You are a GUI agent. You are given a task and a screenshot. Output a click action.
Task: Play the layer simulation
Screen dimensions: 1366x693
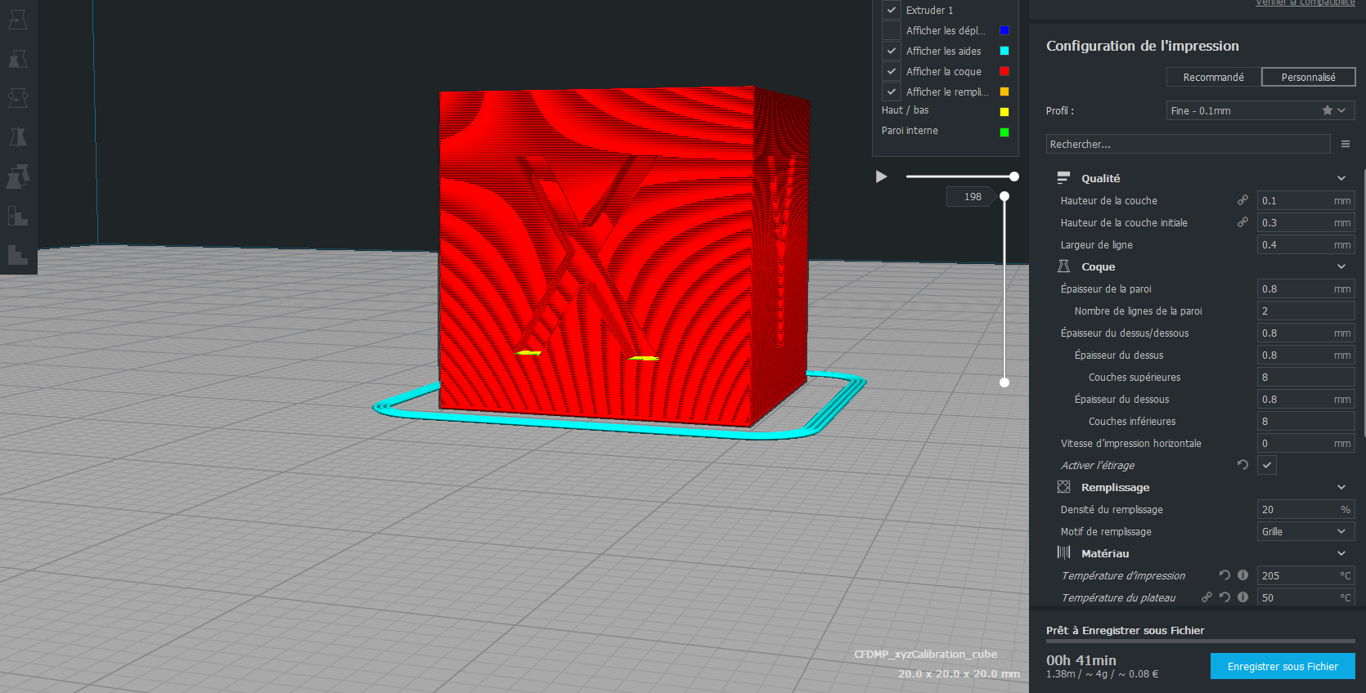click(881, 177)
